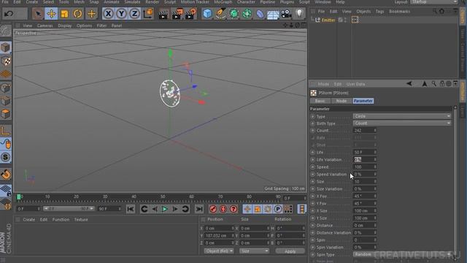Open the Object (Rel) coordinate dropdown
Image resolution: width=467 pixels, height=263 pixels.
[x=219, y=251]
